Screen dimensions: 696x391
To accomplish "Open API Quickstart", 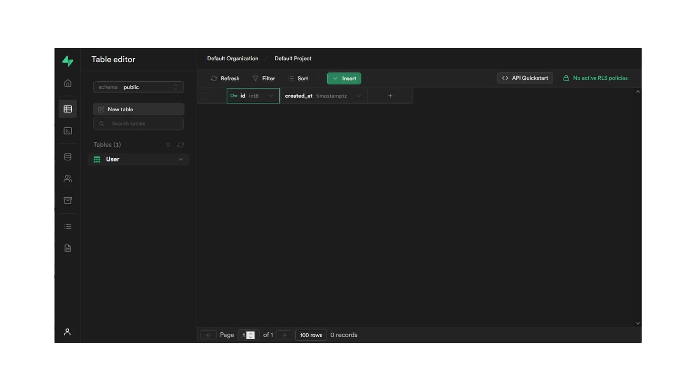I will pos(525,78).
